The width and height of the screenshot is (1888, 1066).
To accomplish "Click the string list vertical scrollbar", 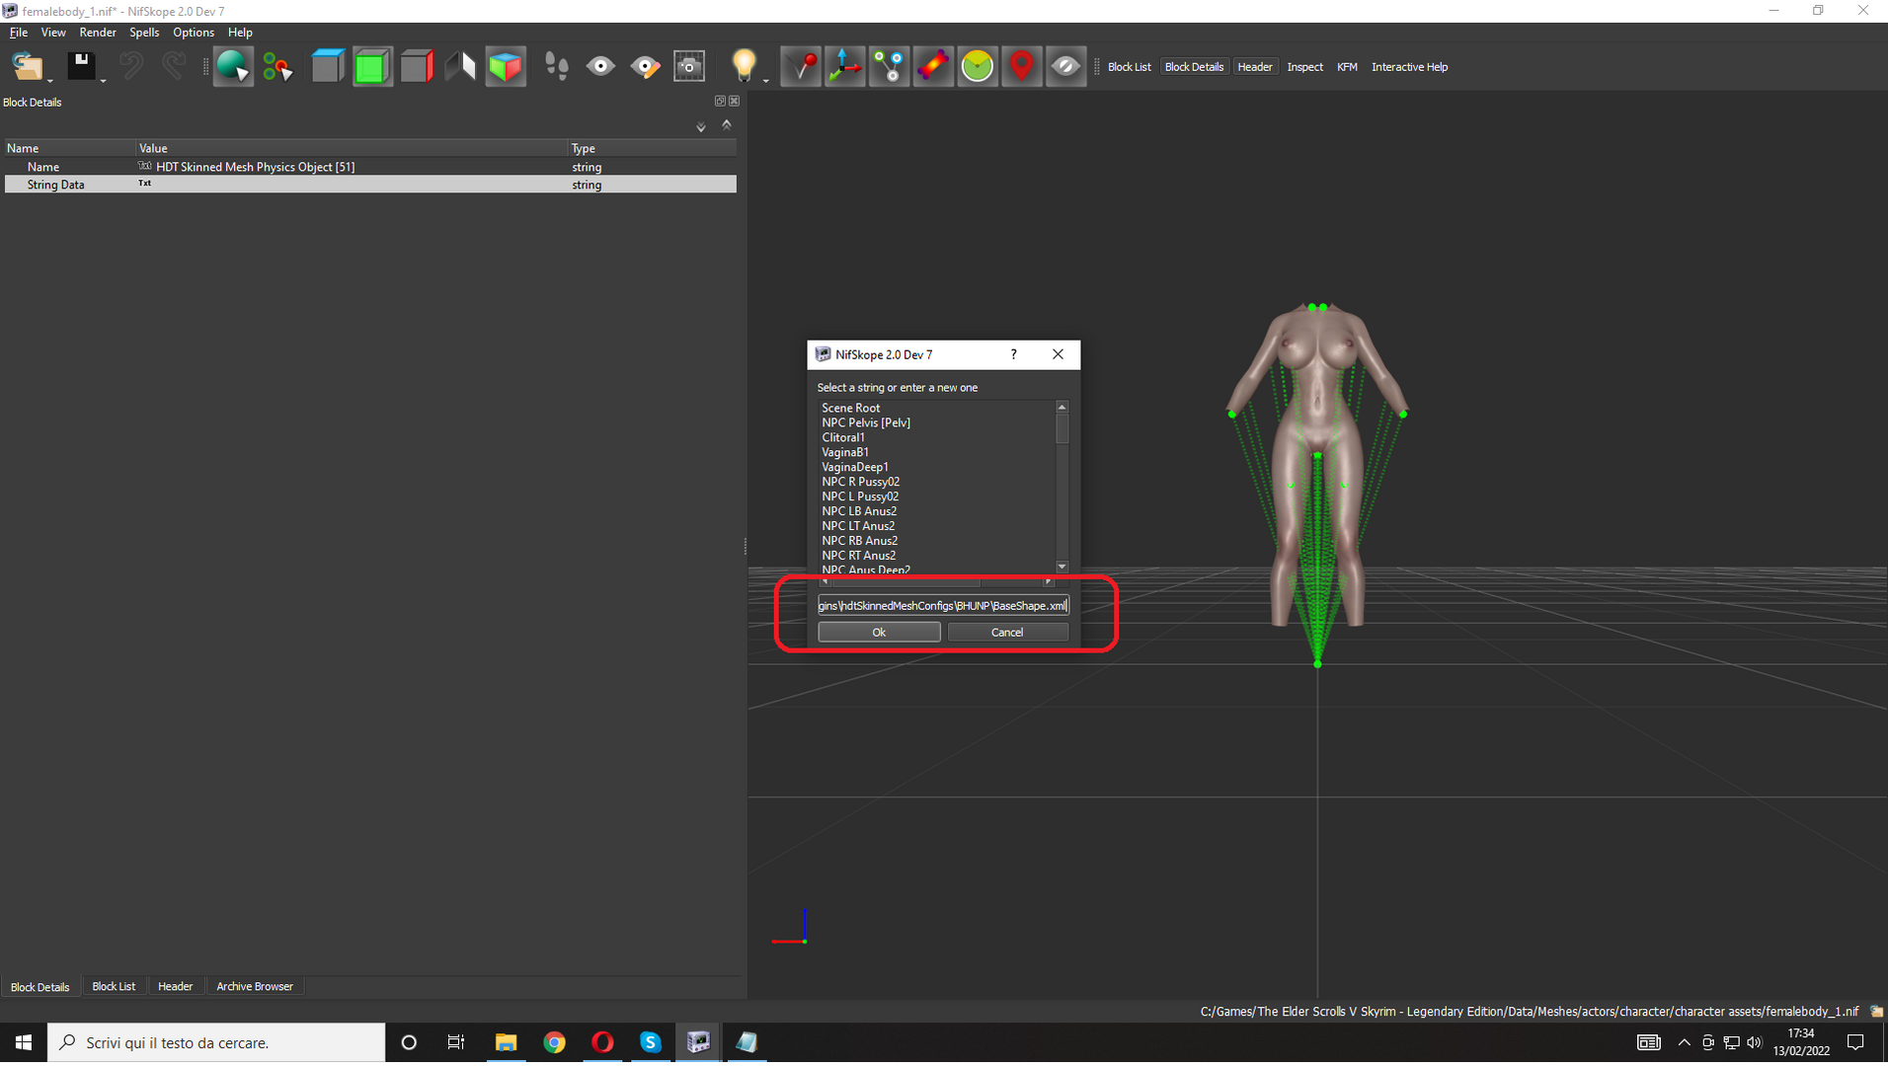I will [x=1062, y=487].
